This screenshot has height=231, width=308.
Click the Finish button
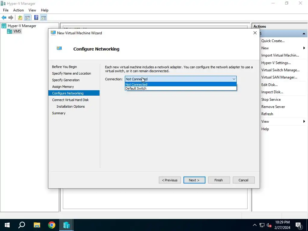[219, 180]
